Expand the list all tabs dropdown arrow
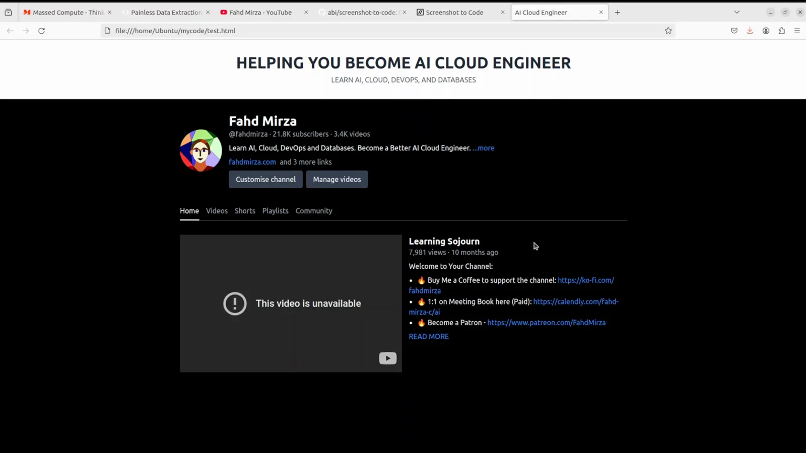The image size is (806, 453). point(736,13)
